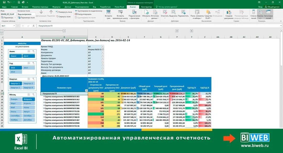The height and width of the screenshot is (153, 283).
Task: Enable multi-select on the Месяц slicer
Action: click(29, 95)
